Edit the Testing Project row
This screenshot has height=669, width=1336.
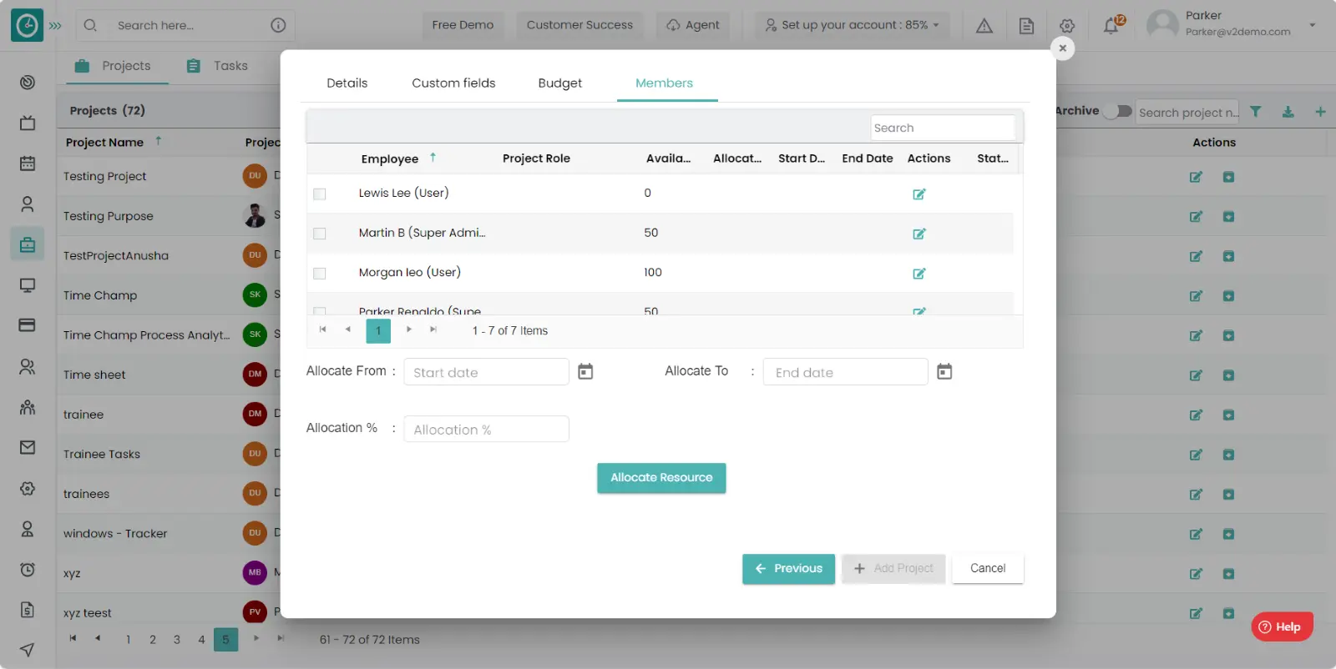coord(1196,177)
